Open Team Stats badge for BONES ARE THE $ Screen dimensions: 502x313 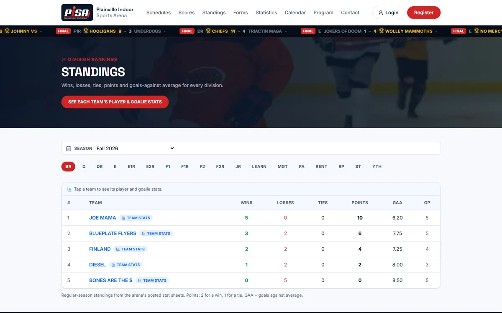(x=152, y=280)
